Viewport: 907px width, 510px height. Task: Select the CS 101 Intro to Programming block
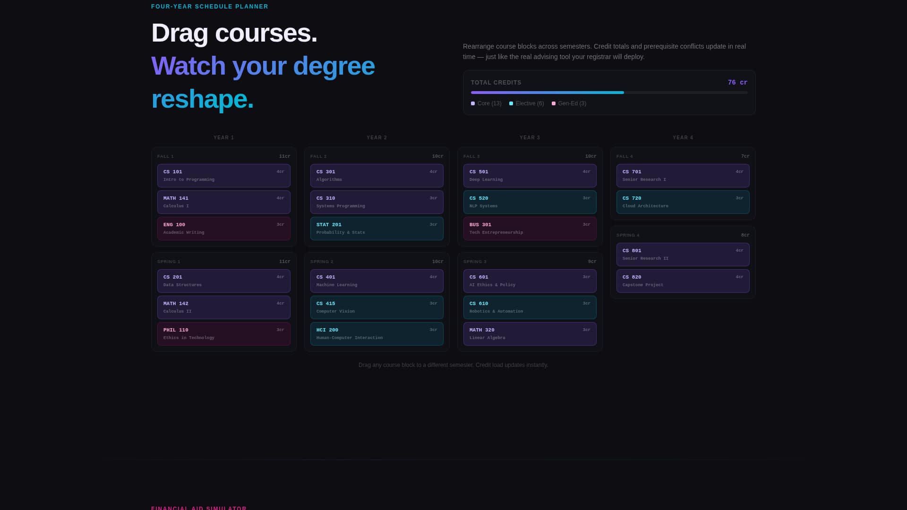(223, 176)
